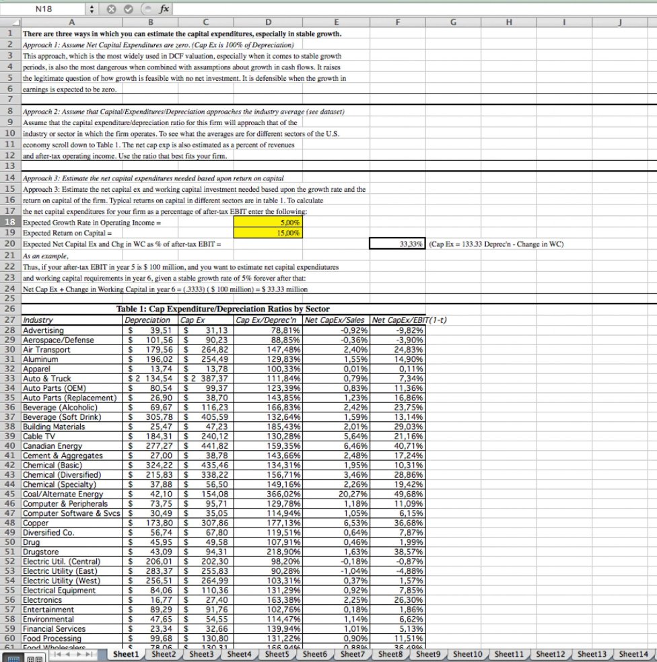Click the column F header
The height and width of the screenshot is (662, 657).
coord(399,22)
